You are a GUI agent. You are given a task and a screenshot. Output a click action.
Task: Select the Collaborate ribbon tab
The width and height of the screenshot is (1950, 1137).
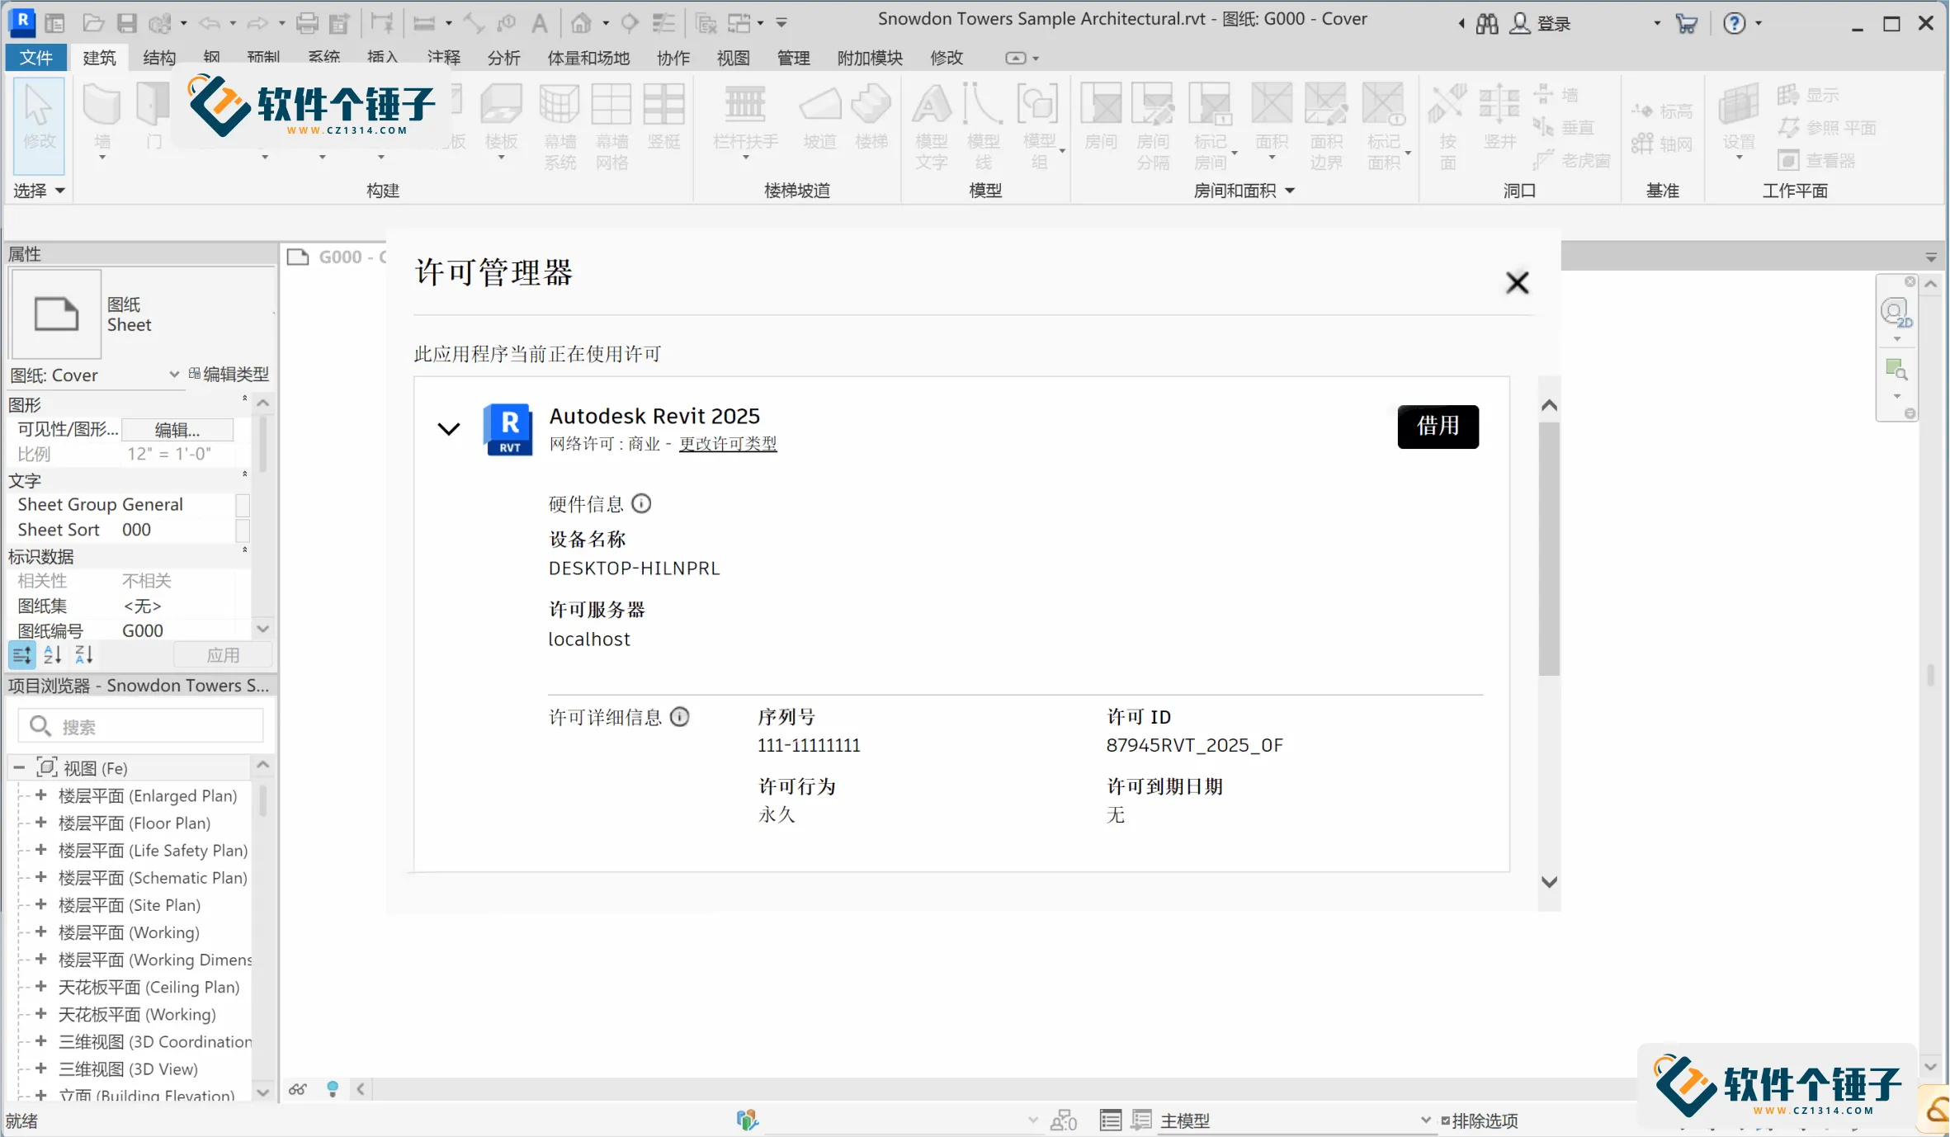(673, 57)
